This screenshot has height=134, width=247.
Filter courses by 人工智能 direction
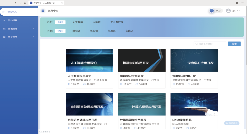click(78, 22)
